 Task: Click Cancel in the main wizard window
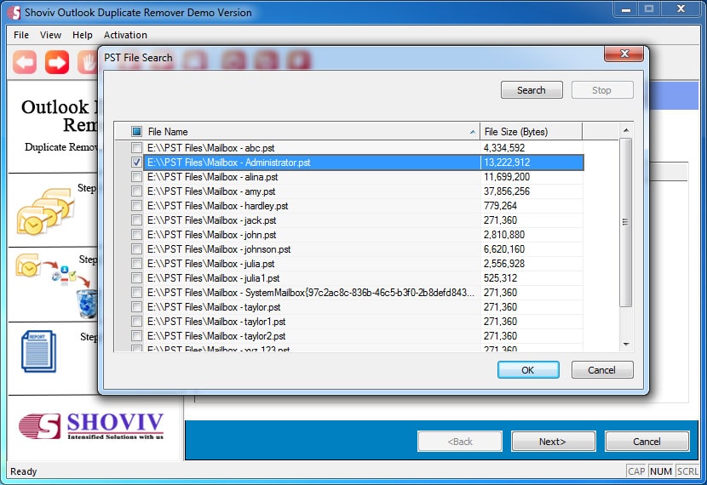[x=647, y=442]
